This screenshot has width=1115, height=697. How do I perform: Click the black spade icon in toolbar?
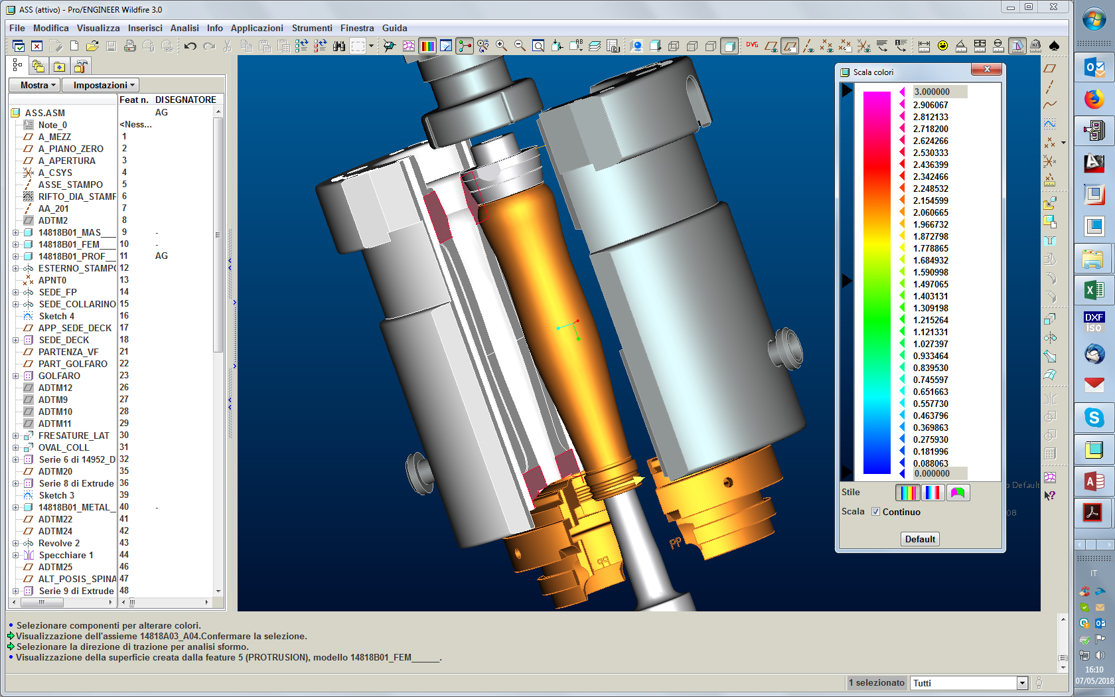point(1054,46)
